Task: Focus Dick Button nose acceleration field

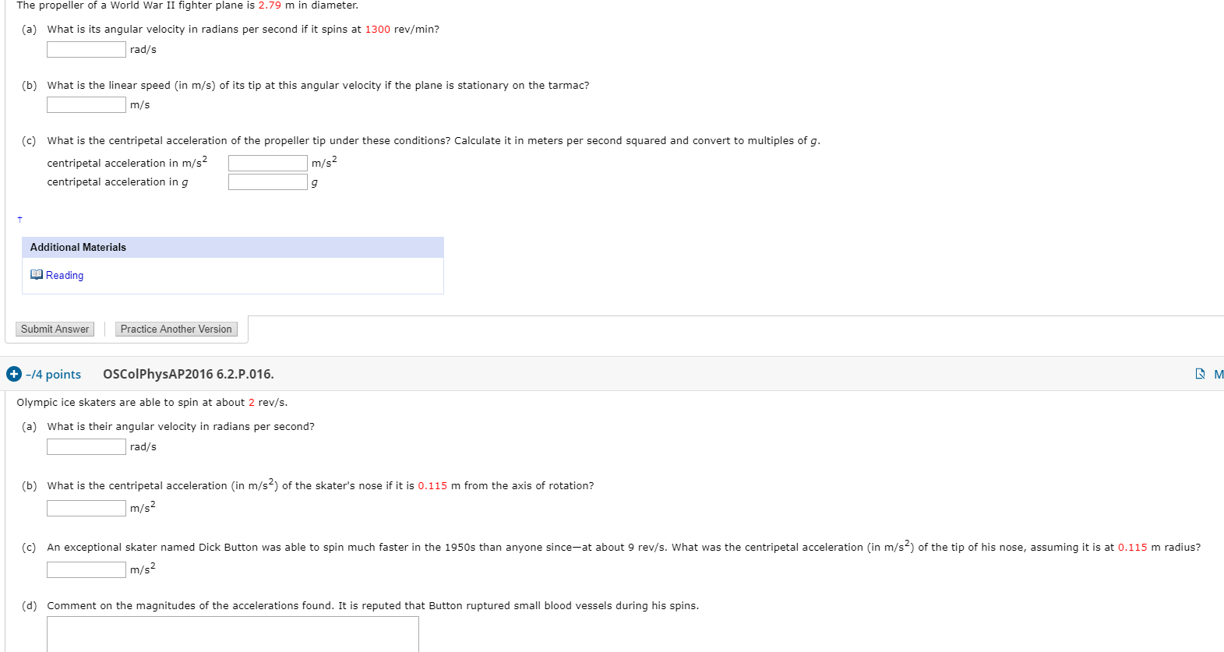Action: point(86,570)
